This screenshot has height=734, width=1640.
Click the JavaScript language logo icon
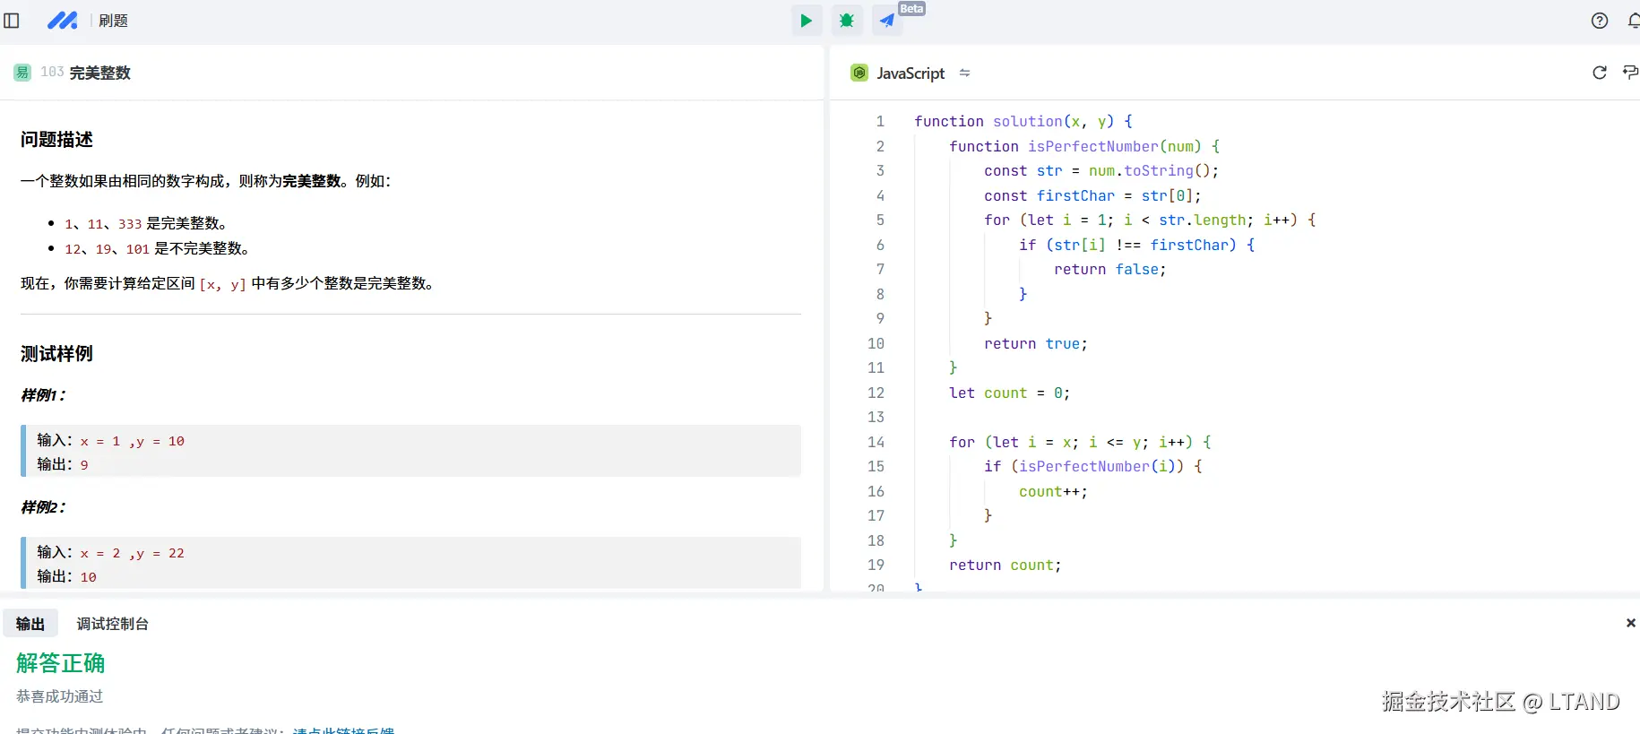(x=859, y=73)
